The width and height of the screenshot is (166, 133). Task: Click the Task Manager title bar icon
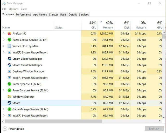pyautogui.click(x=4, y=3)
